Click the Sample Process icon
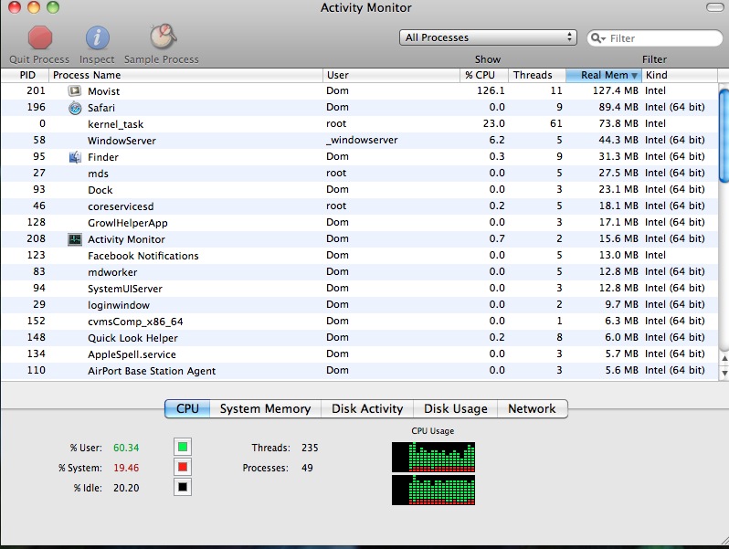The image size is (729, 549). point(163,37)
